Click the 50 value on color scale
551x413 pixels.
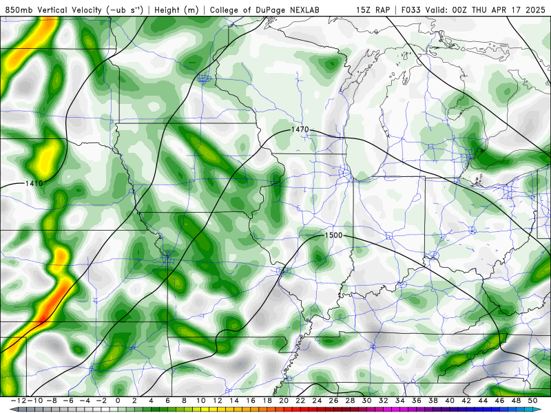point(532,401)
